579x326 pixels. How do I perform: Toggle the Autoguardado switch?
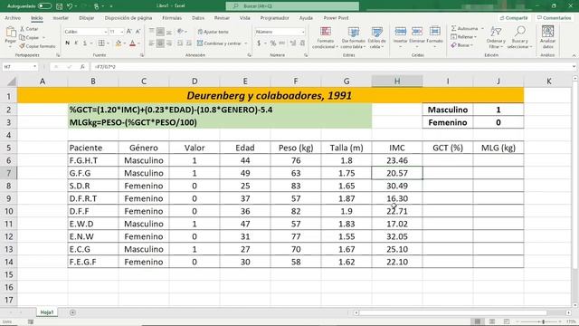coord(44,6)
